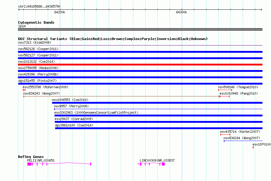Click the LINC00309 strand arrow at gene start

tap(139, 164)
